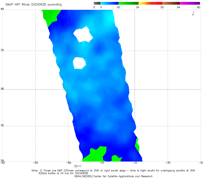Image resolution: width=203 pixels, height=178 pixels.
Task: Click the colorbar label '80'
Action: (199, 7)
